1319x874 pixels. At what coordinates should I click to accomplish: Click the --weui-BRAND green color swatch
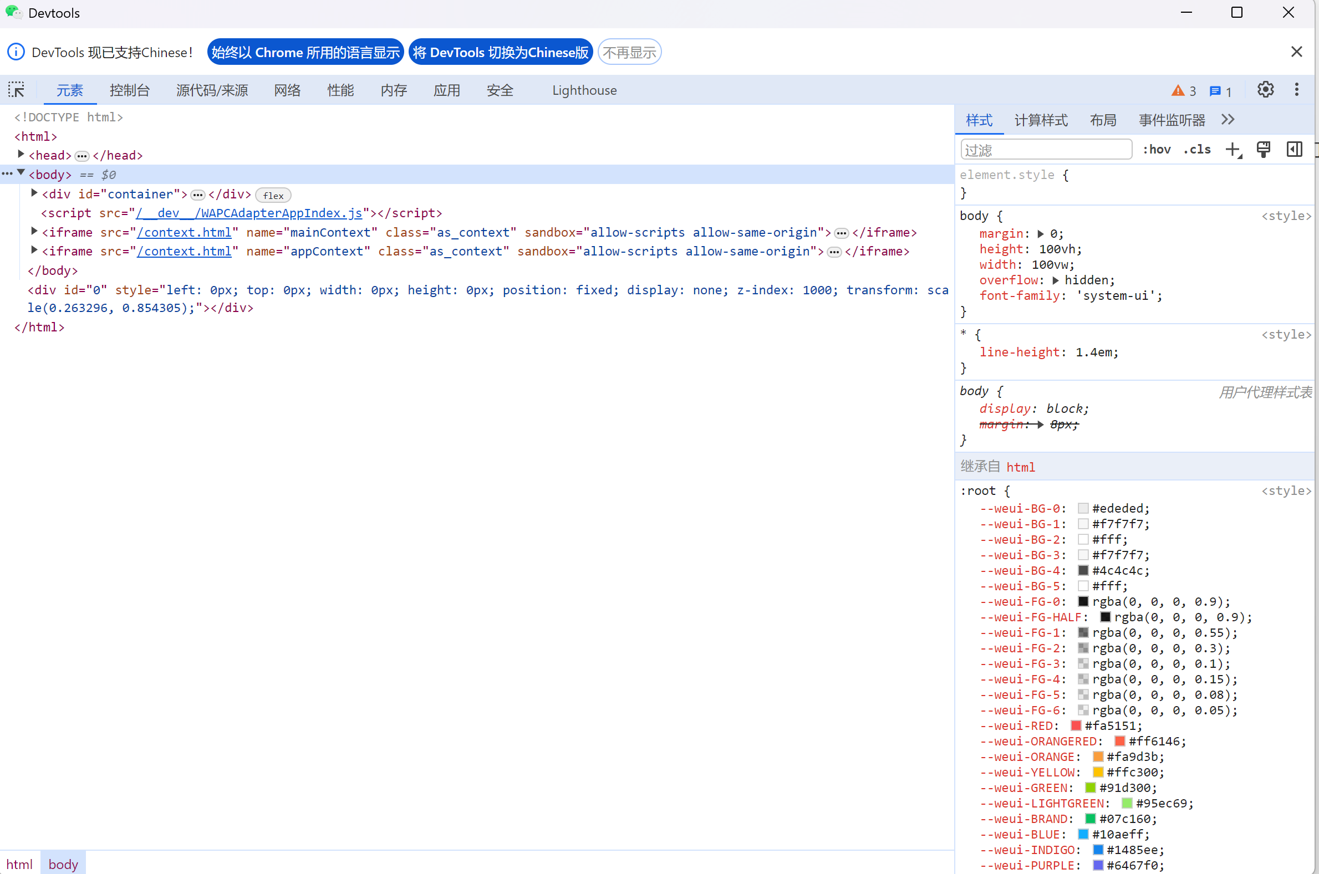(1090, 818)
